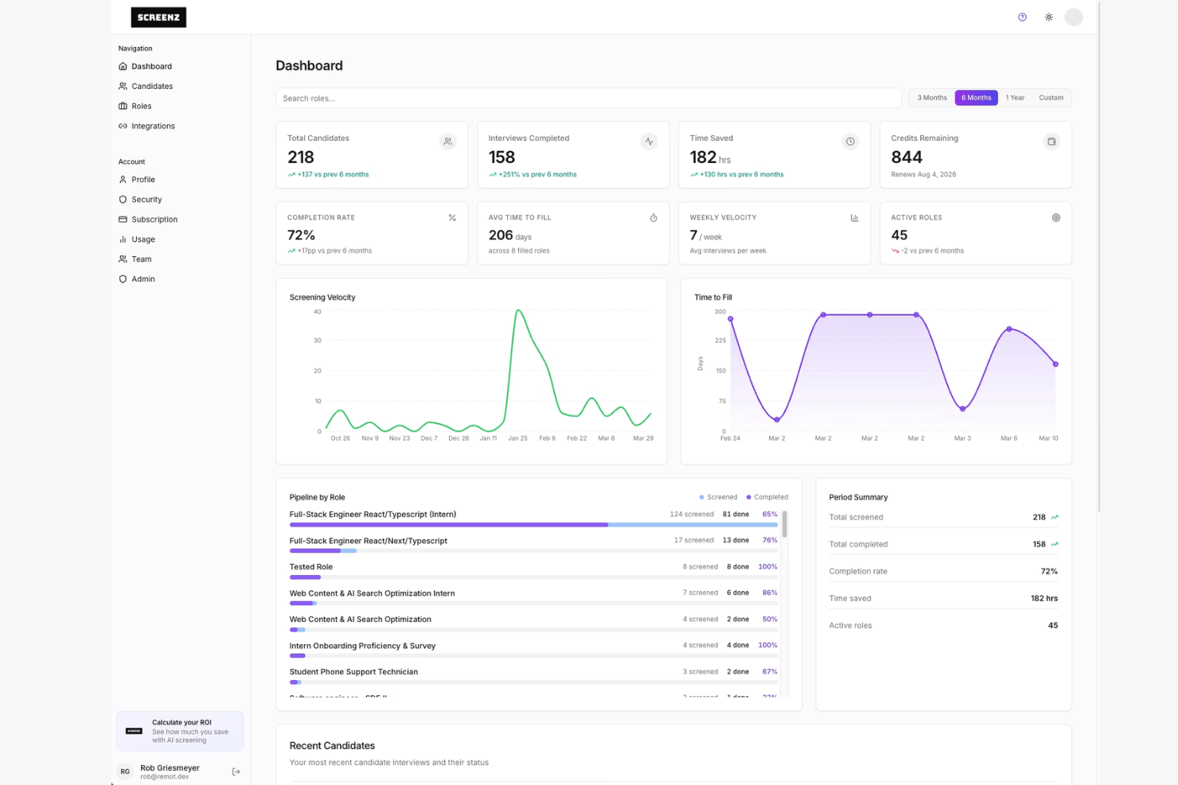Go to Roles page
1178x785 pixels.
coord(141,107)
